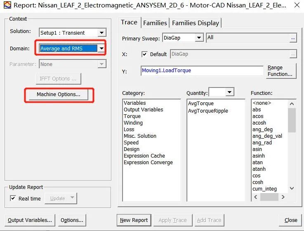Click the application icon in title bar
The width and height of the screenshot is (304, 231).
coord(7,5)
